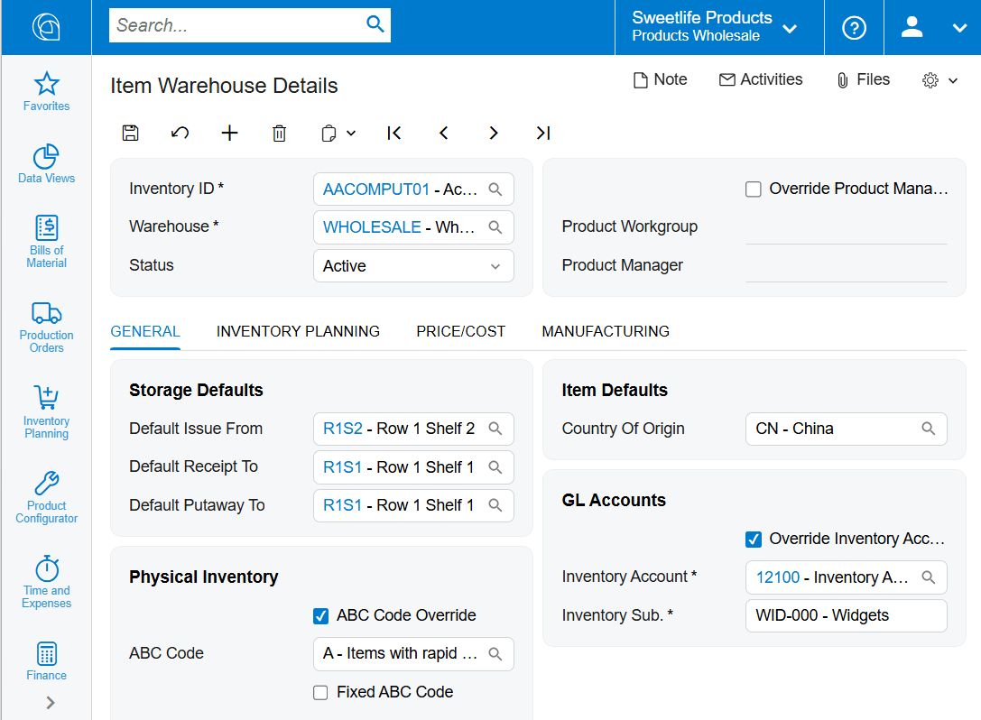This screenshot has height=720, width=981.
Task: Click the Undo changes icon
Action: [180, 133]
